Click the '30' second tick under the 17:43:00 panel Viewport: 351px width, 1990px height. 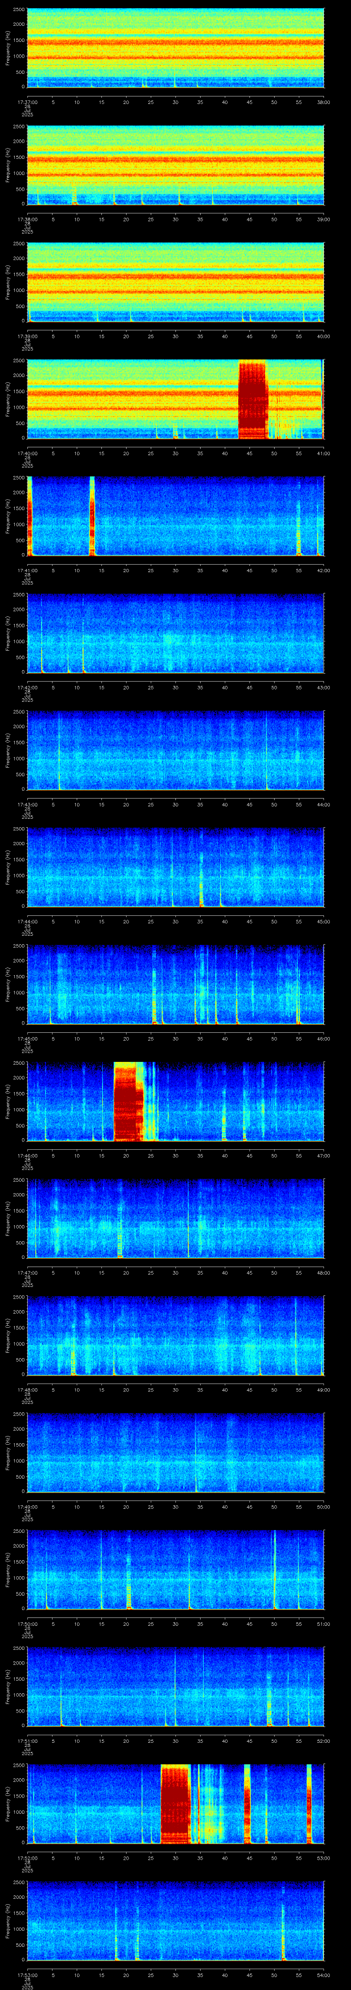coord(175,804)
